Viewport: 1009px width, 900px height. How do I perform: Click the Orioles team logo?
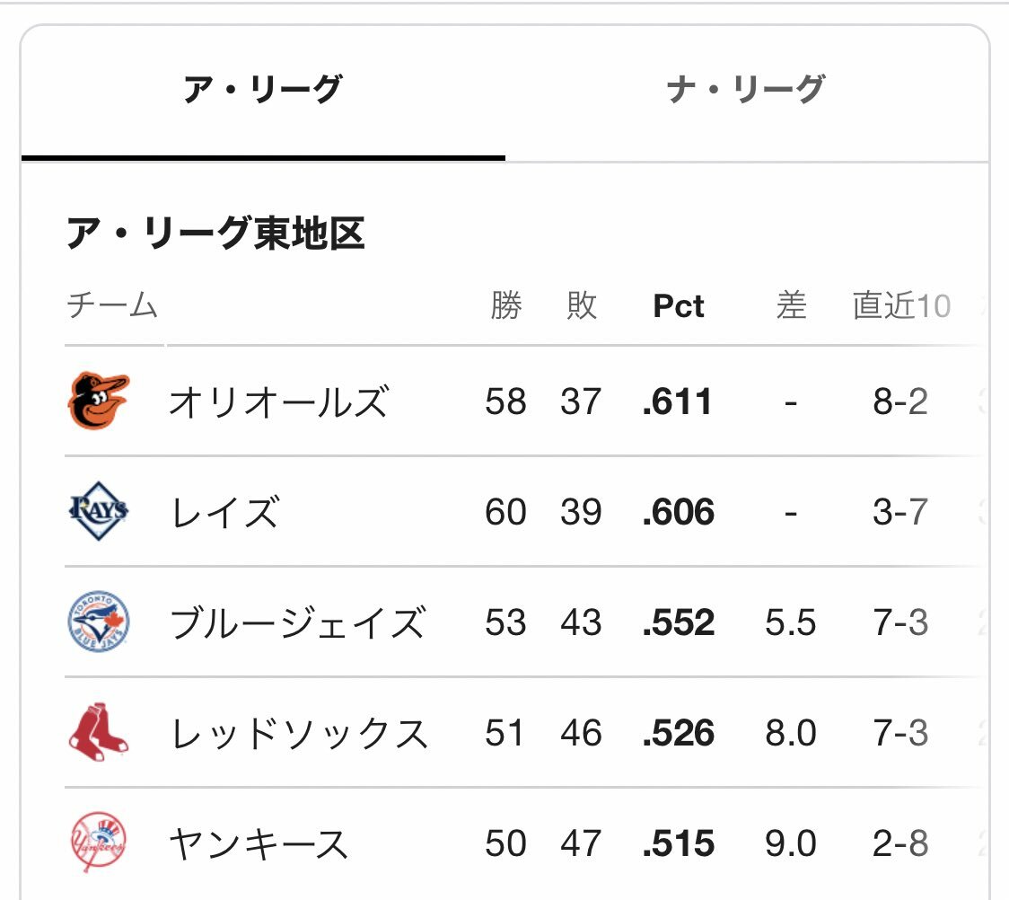[x=99, y=401]
